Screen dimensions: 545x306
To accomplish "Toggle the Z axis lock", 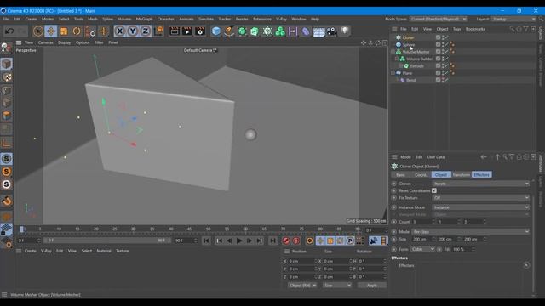I will (x=146, y=31).
